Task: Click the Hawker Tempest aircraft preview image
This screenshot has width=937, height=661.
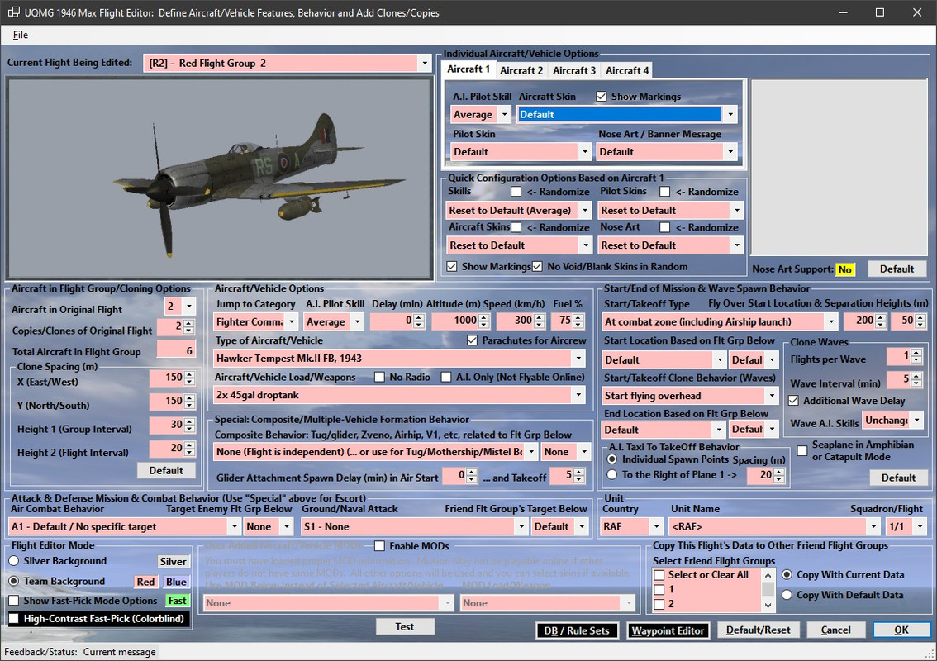Action: pos(219,178)
